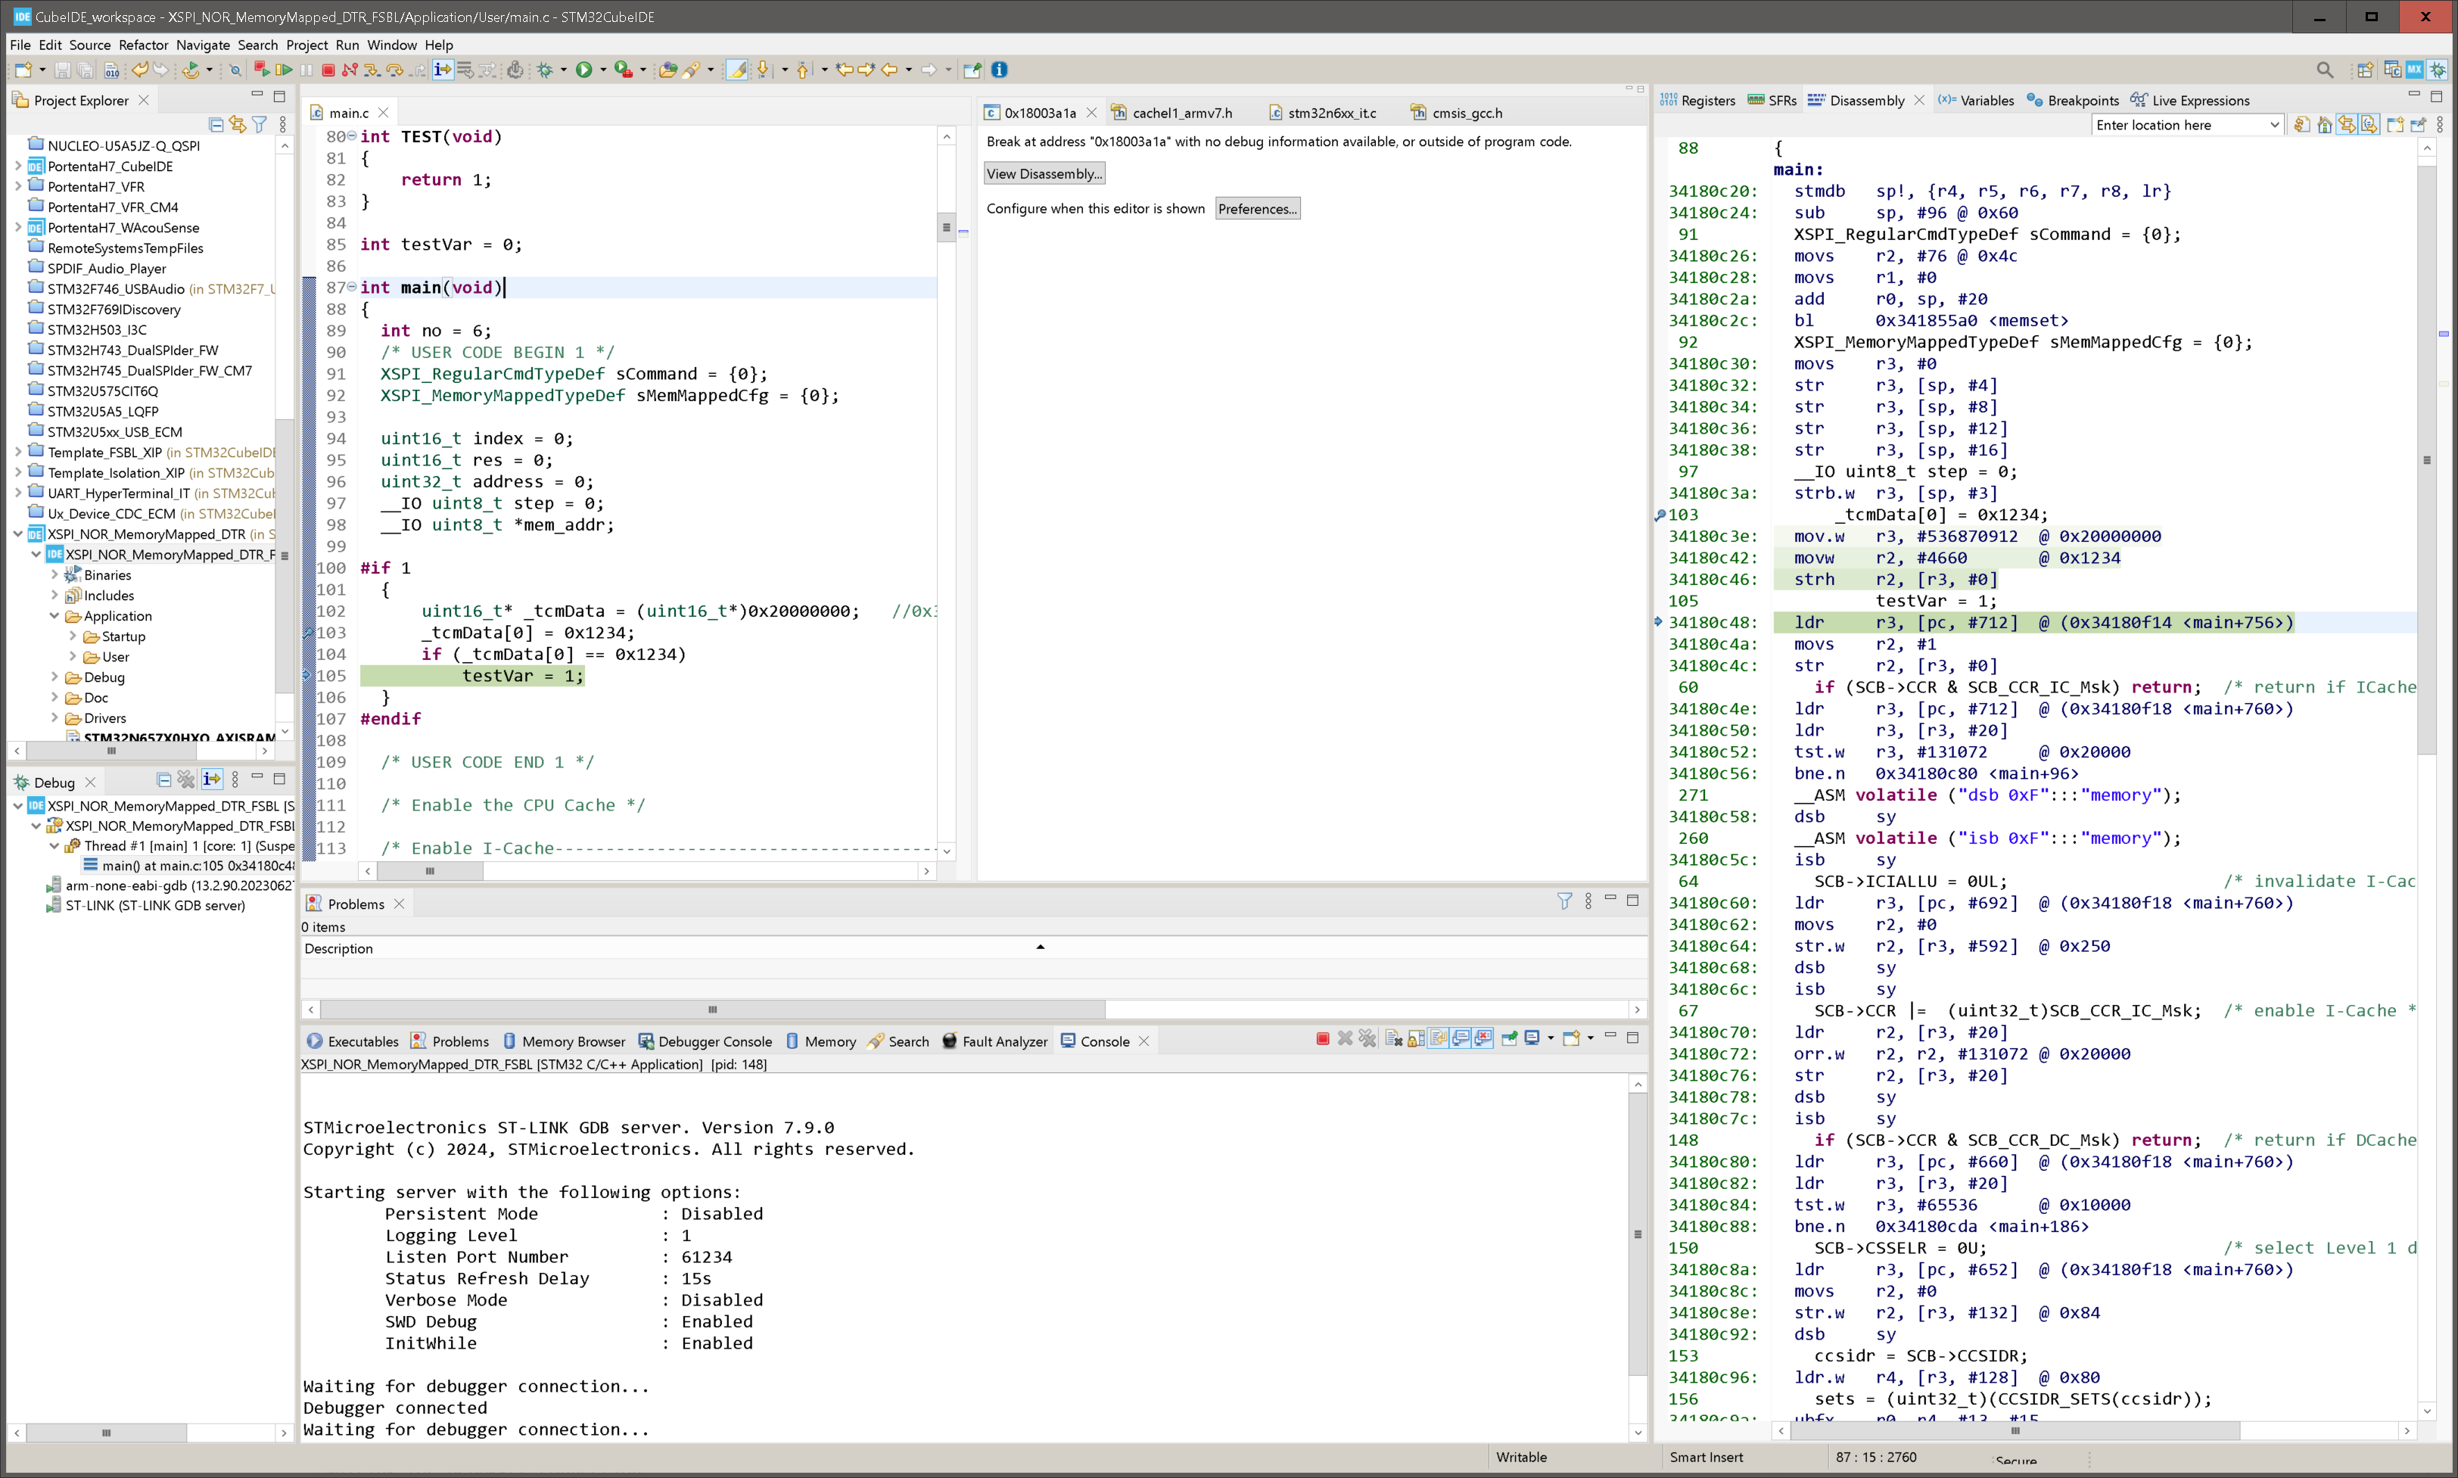The image size is (2458, 1478).
Task: Step Over the current line
Action: click(394, 70)
